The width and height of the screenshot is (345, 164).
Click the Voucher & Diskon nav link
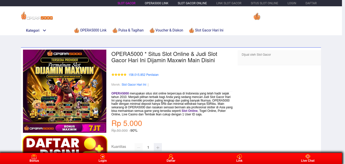pos(169,30)
